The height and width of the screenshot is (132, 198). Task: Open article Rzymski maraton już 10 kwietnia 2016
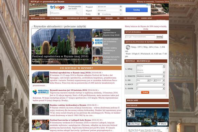click(68, 90)
